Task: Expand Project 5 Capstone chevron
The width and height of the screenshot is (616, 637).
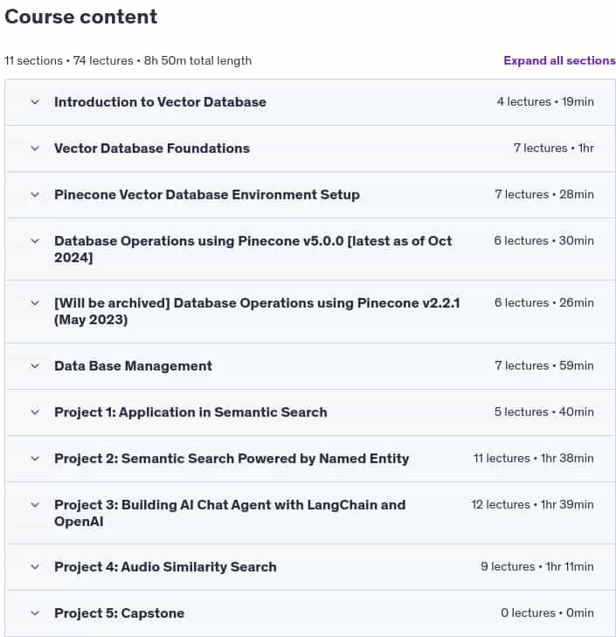Action: [35, 613]
